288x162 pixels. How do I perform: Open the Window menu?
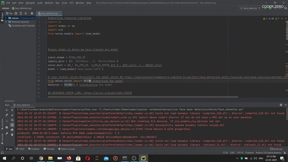tap(80, 3)
